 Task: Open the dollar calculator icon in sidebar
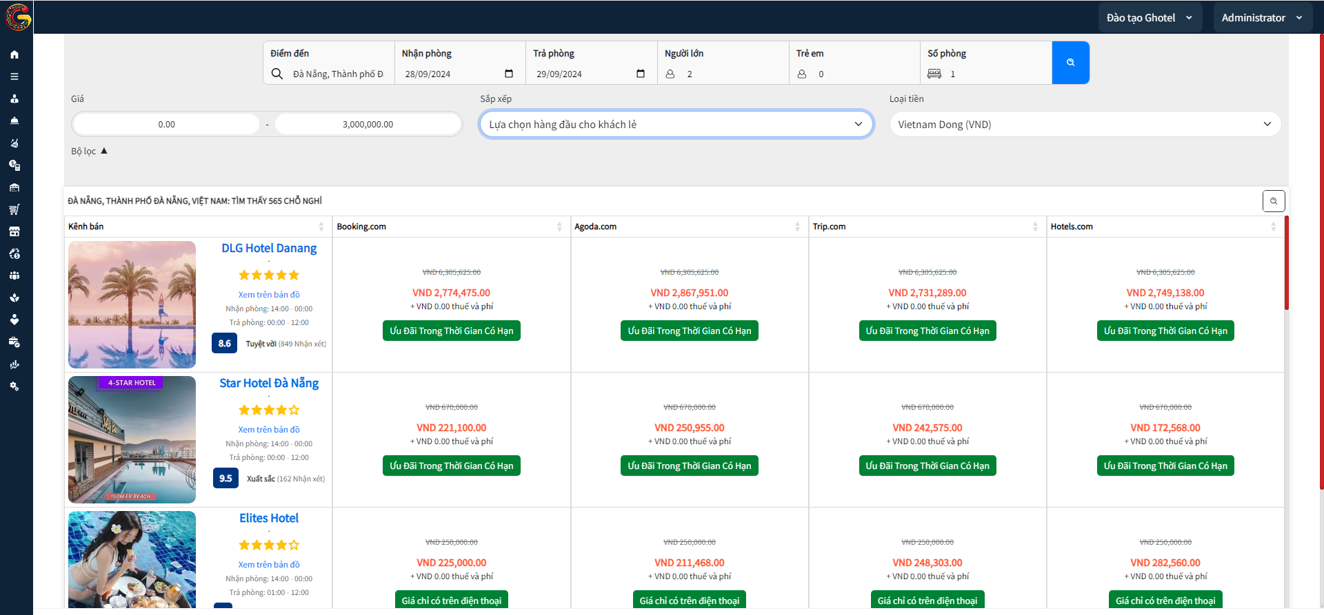tap(14, 165)
